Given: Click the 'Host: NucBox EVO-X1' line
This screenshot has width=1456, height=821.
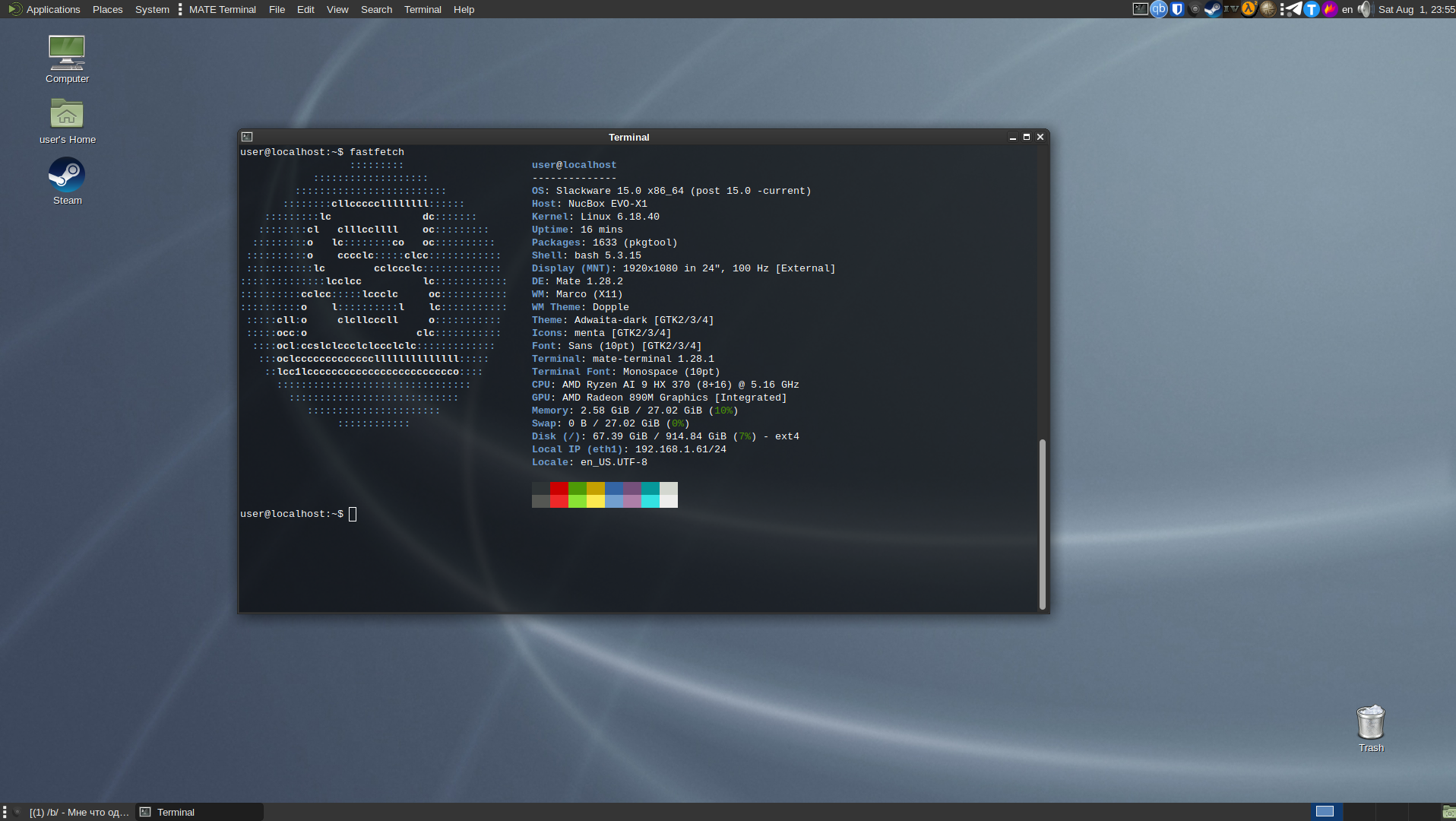Looking at the screenshot, I should click(590, 204).
